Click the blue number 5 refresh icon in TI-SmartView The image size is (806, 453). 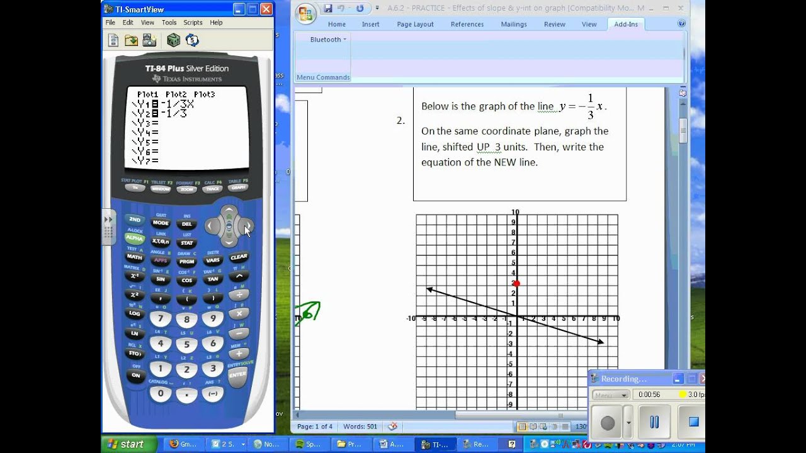click(x=192, y=40)
